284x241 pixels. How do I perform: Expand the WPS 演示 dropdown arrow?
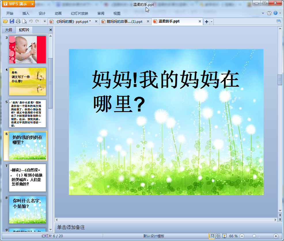[x=33, y=4]
